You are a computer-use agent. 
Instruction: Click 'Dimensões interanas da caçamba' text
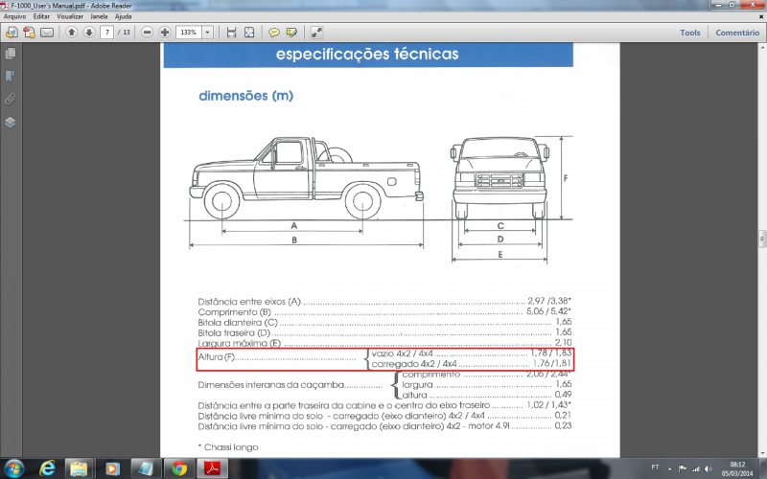(271, 385)
